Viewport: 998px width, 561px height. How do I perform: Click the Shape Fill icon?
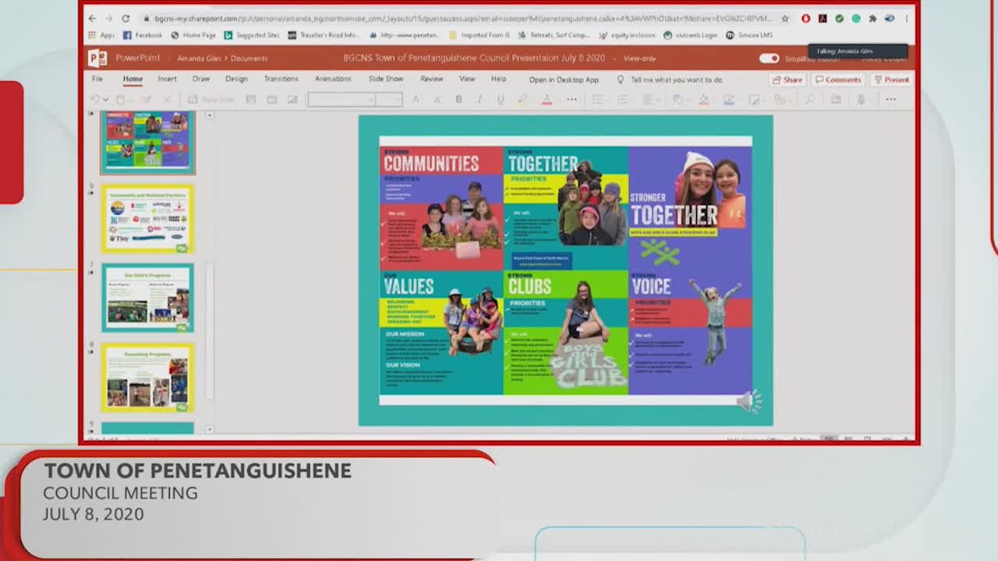pyautogui.click(x=704, y=100)
